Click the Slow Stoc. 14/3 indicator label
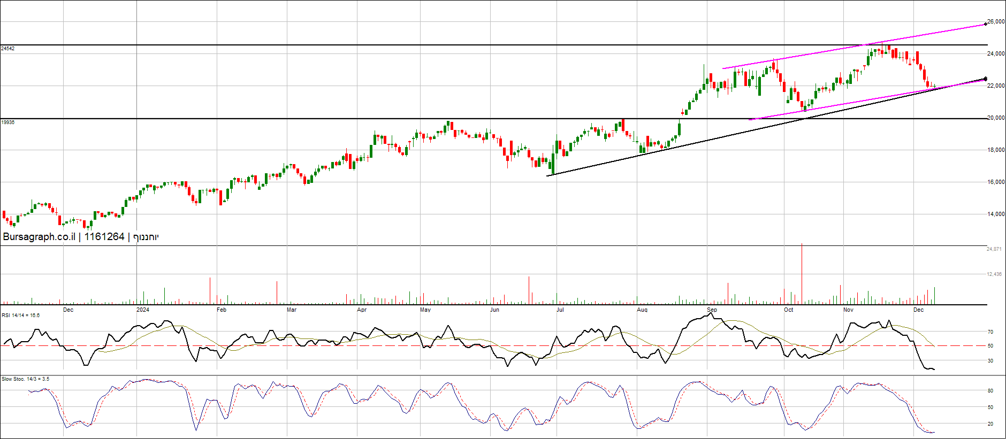 pos(25,379)
